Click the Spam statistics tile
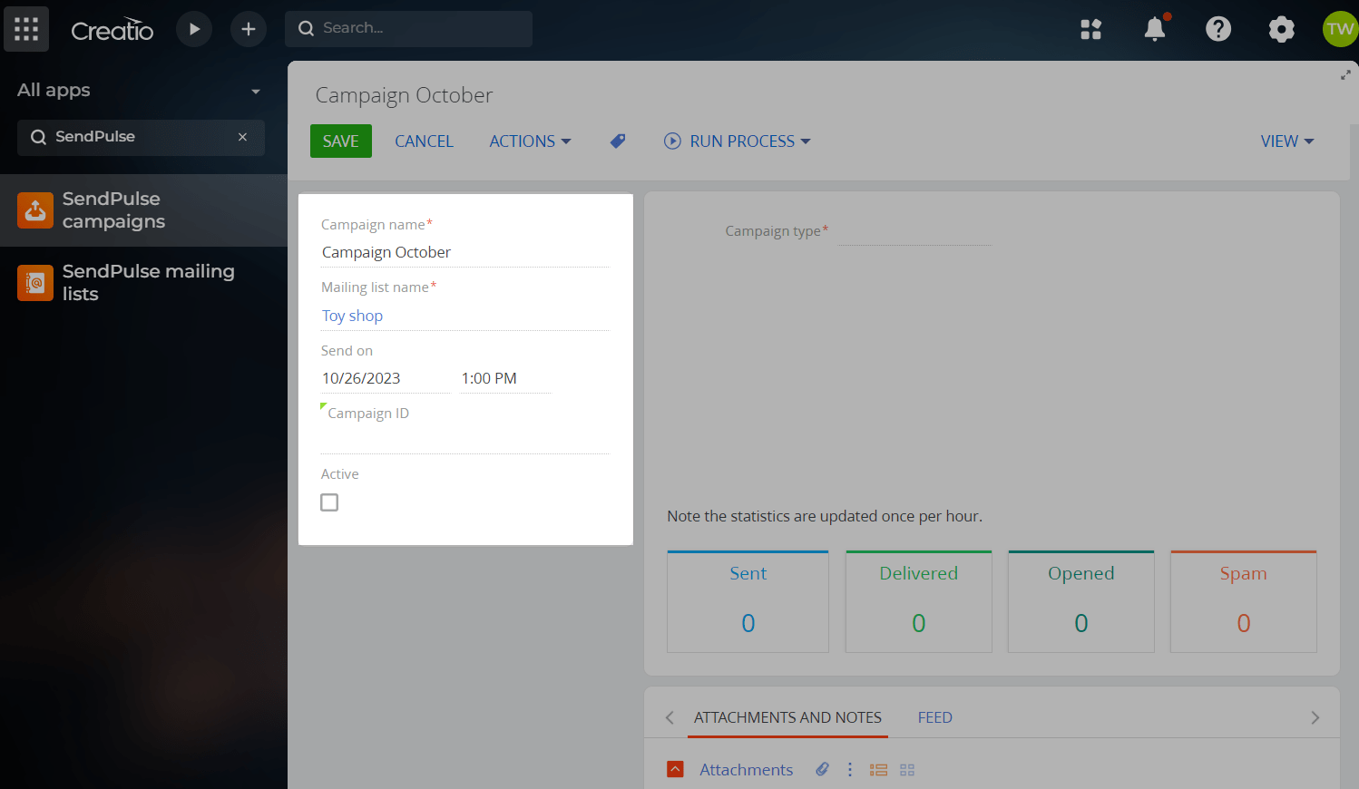Image resolution: width=1359 pixels, height=789 pixels. click(x=1243, y=601)
